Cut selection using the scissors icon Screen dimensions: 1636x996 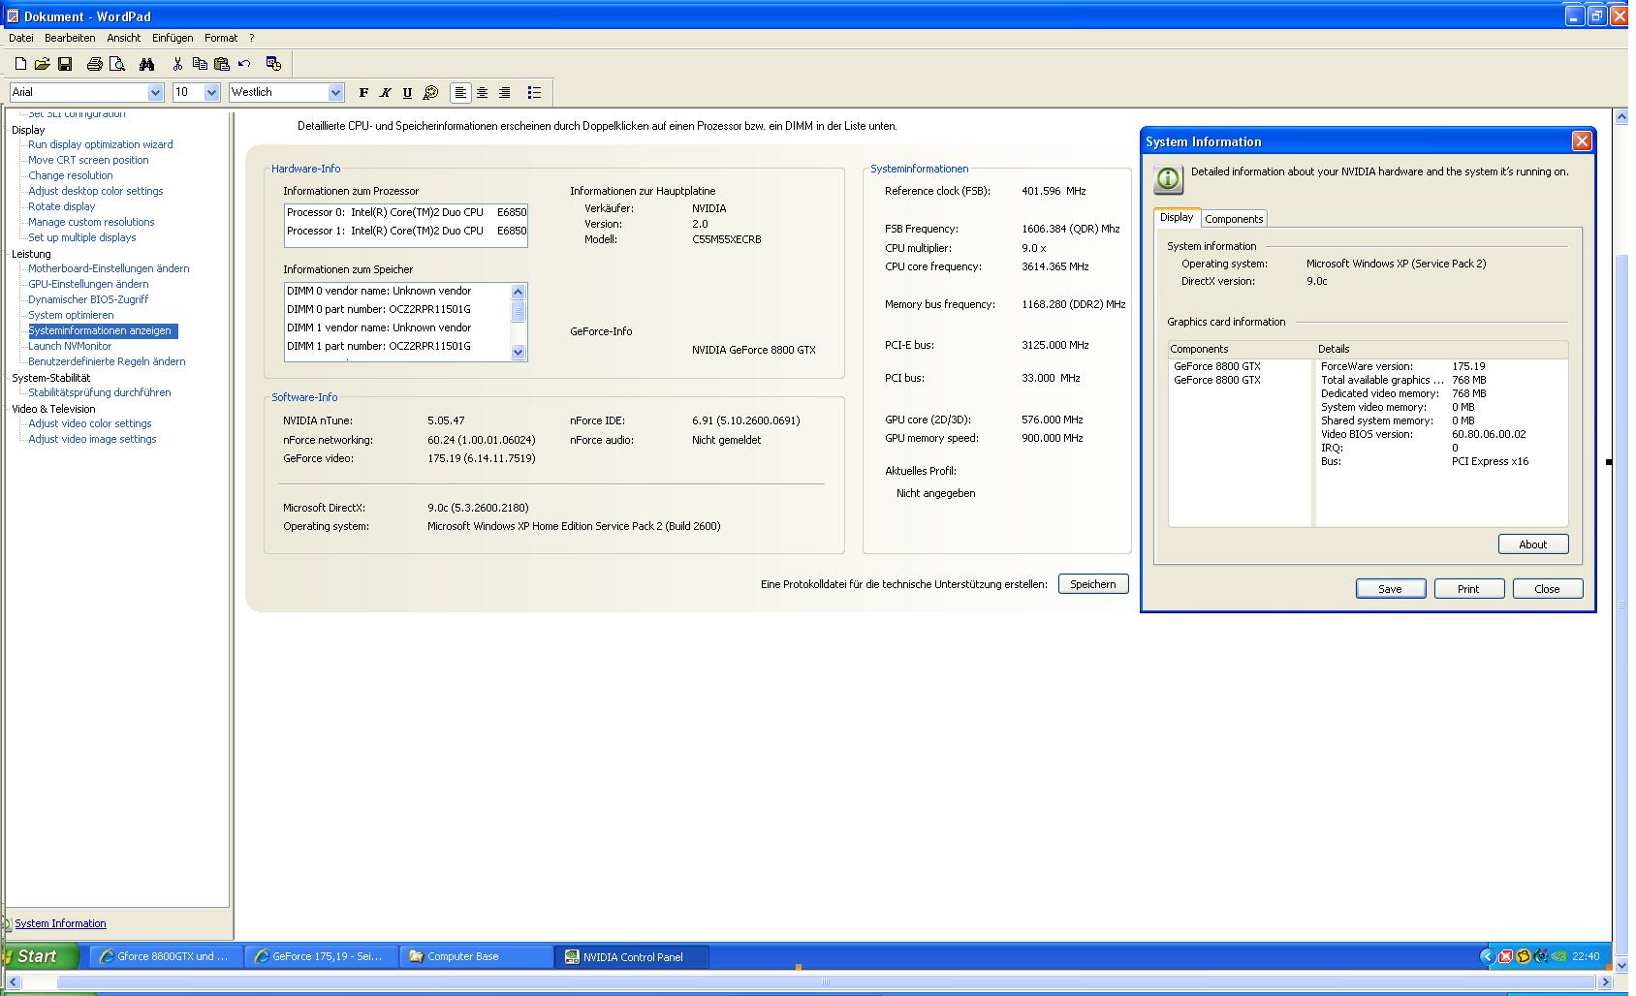click(177, 64)
